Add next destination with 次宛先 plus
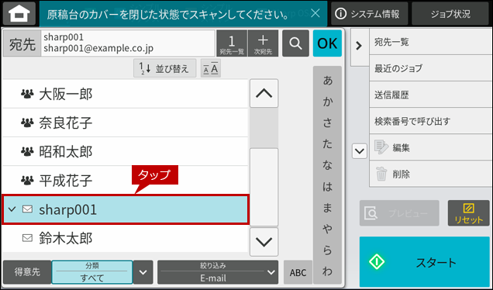 263,43
